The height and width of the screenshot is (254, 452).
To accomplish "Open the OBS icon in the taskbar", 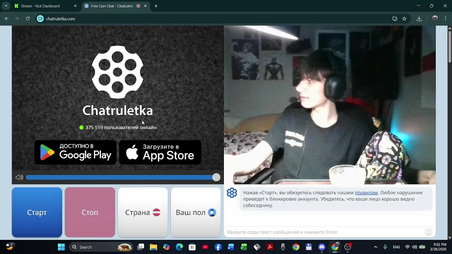I will [348, 247].
